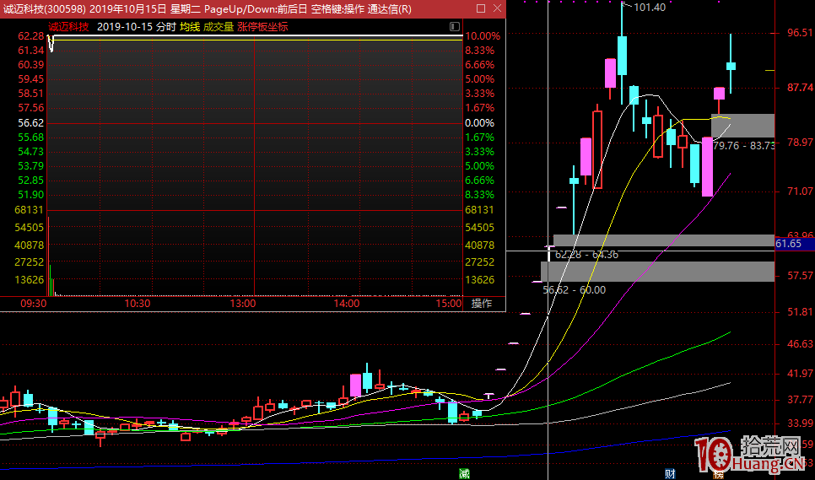
Task: Click the maximize icon of the intraday popup
Action: (479, 9)
